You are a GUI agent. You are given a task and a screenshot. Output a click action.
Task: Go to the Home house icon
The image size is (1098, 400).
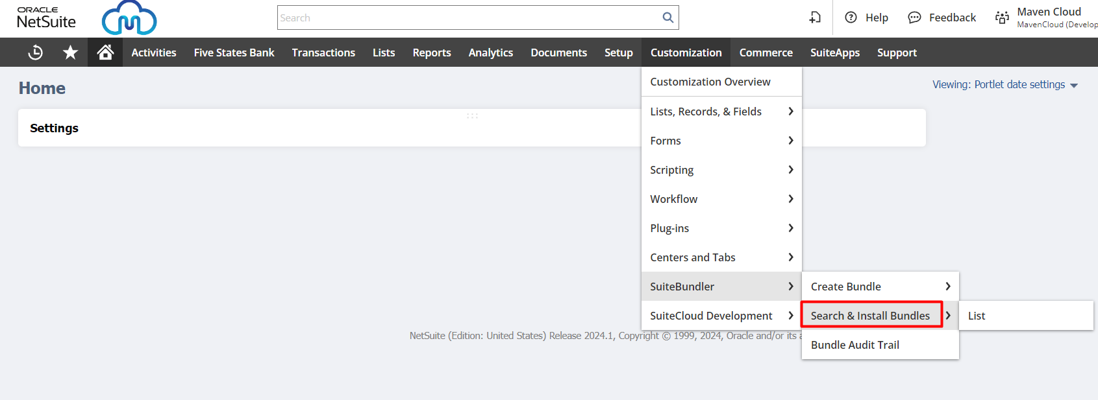click(105, 53)
